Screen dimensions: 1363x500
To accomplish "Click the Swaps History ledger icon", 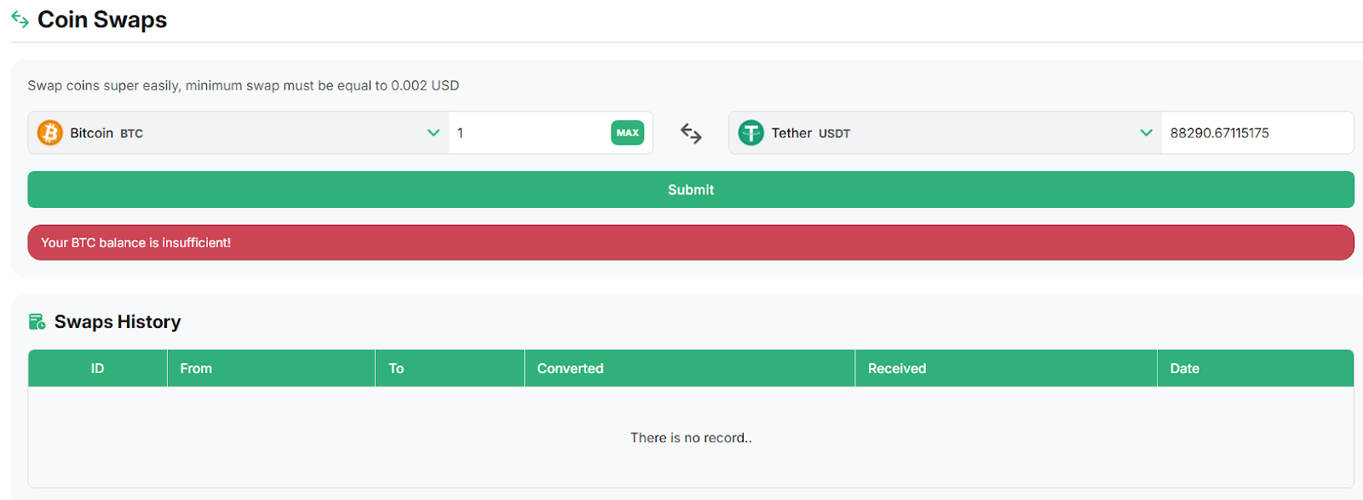I will tap(37, 322).
